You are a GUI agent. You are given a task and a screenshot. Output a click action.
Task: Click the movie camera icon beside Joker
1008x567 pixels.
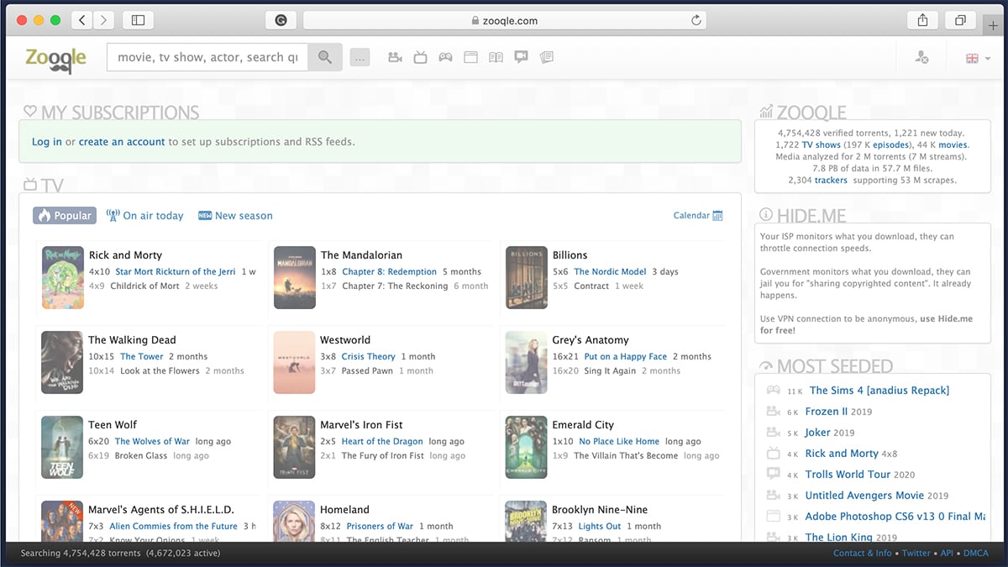[774, 433]
